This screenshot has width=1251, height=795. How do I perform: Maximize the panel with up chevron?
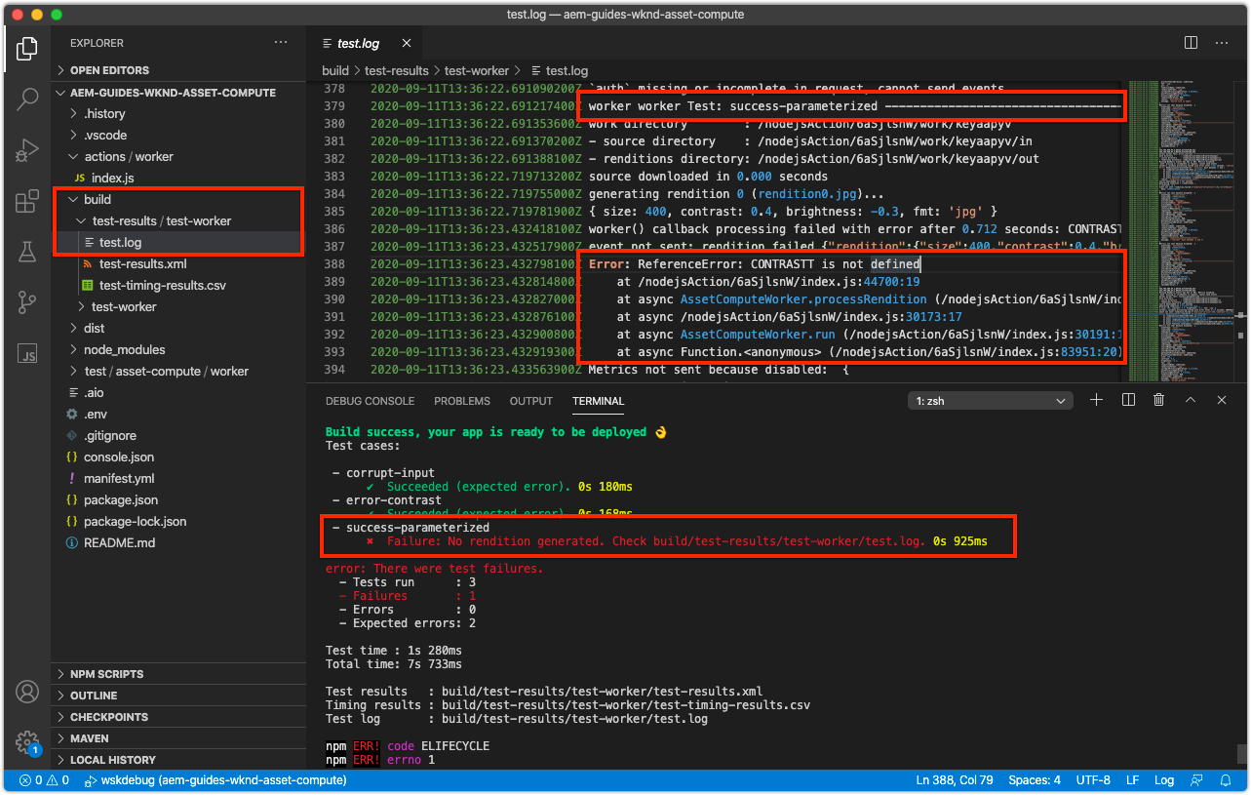pyautogui.click(x=1190, y=400)
